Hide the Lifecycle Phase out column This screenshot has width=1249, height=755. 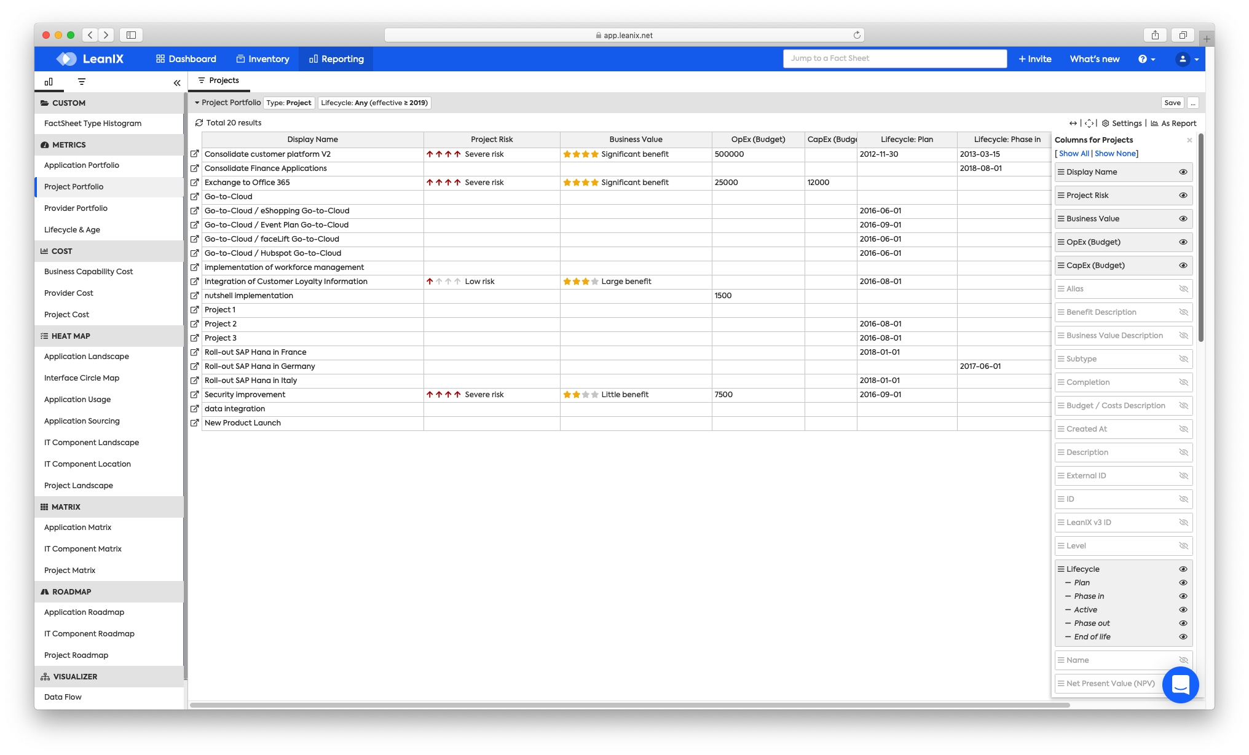coord(1183,623)
